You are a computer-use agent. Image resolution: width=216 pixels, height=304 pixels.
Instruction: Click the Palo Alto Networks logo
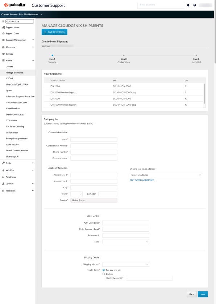pos(14,5)
